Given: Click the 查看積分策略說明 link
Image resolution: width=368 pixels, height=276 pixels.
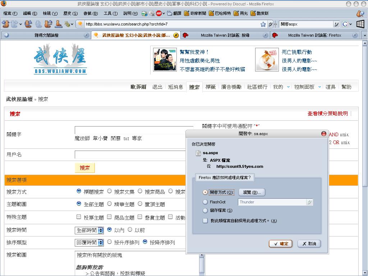Looking at the screenshot, I should click(x=327, y=114).
